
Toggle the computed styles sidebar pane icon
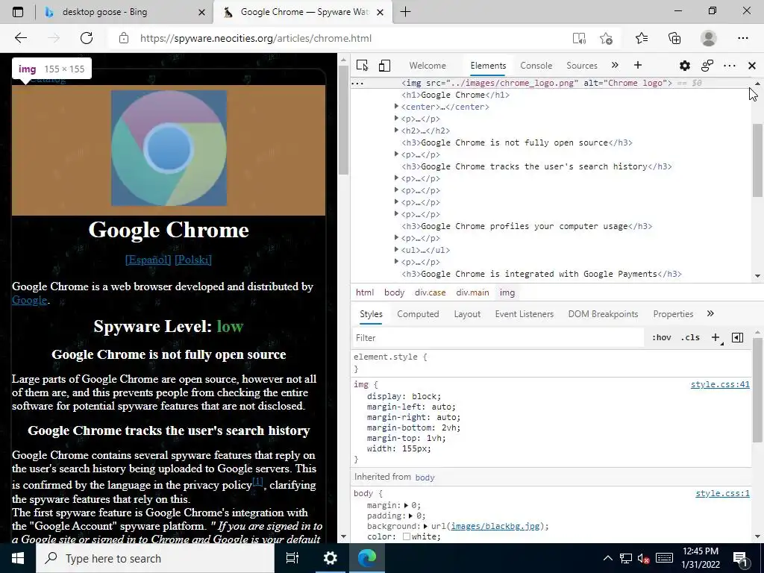[738, 338]
